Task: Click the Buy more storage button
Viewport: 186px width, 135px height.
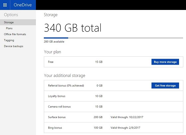Action: [165, 62]
